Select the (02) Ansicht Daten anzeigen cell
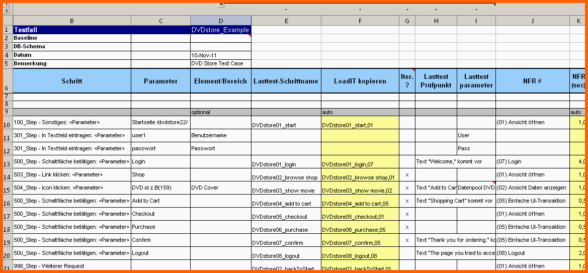The width and height of the screenshot is (588, 273). coord(533,188)
